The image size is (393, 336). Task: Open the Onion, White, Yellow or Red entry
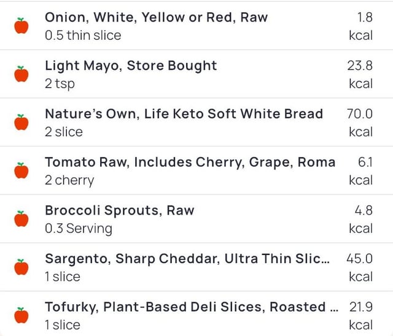click(156, 17)
